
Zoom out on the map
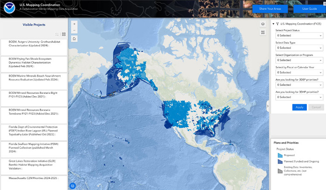click(x=74, y=30)
